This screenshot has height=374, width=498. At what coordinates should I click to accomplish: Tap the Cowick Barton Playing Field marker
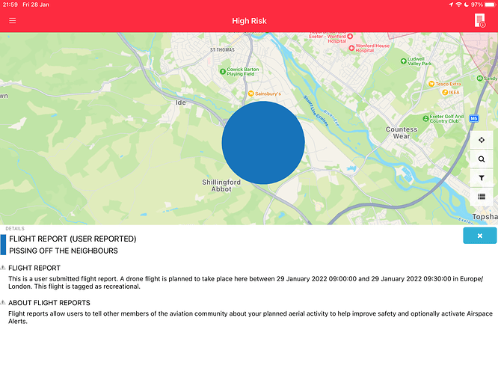(x=223, y=72)
